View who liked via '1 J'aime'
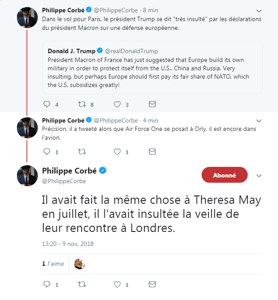This screenshot has width=278, height=300. [53, 264]
